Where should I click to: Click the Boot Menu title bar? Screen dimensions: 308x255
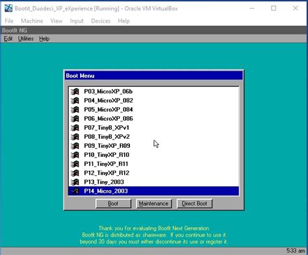click(x=154, y=76)
